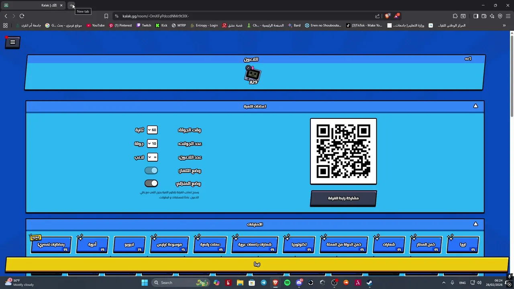This screenshot has width=514, height=289.
Task: Toggle the browser sidebar panel icon
Action: click(x=476, y=16)
